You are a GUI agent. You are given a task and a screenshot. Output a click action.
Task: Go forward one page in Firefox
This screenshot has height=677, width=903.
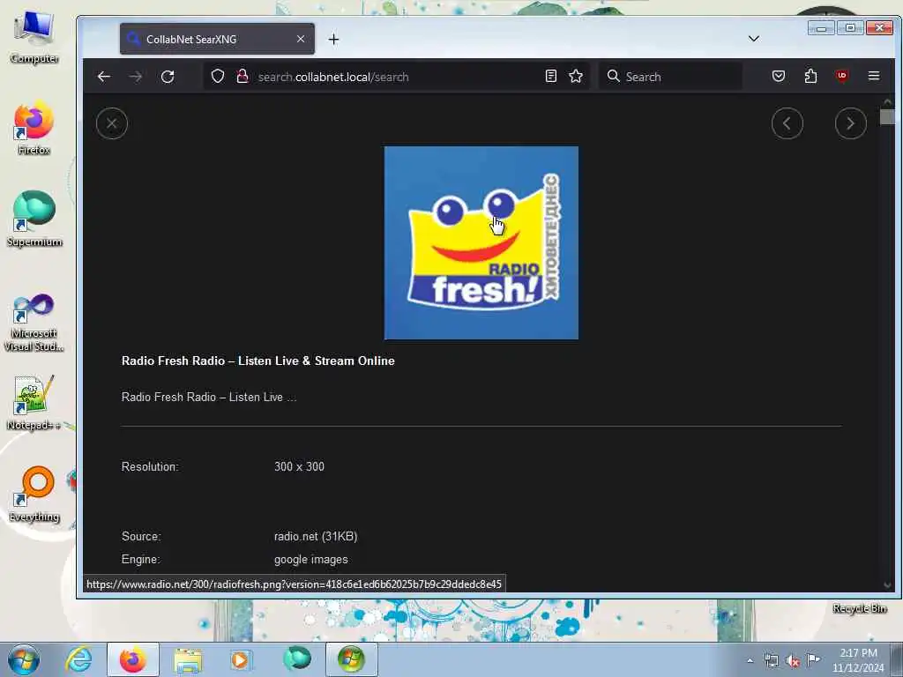coord(135,77)
